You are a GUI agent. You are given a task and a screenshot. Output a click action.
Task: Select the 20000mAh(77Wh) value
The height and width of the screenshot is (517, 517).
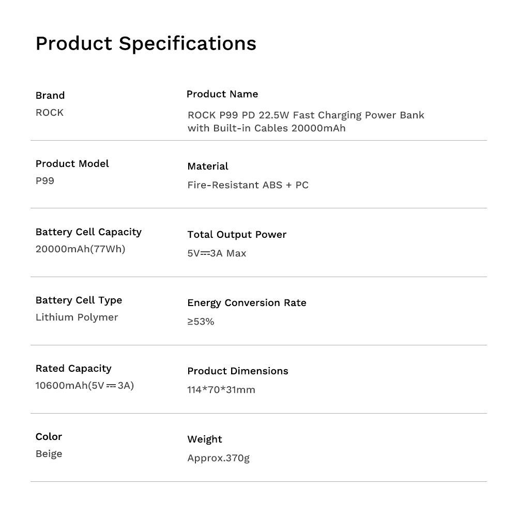coord(80,249)
